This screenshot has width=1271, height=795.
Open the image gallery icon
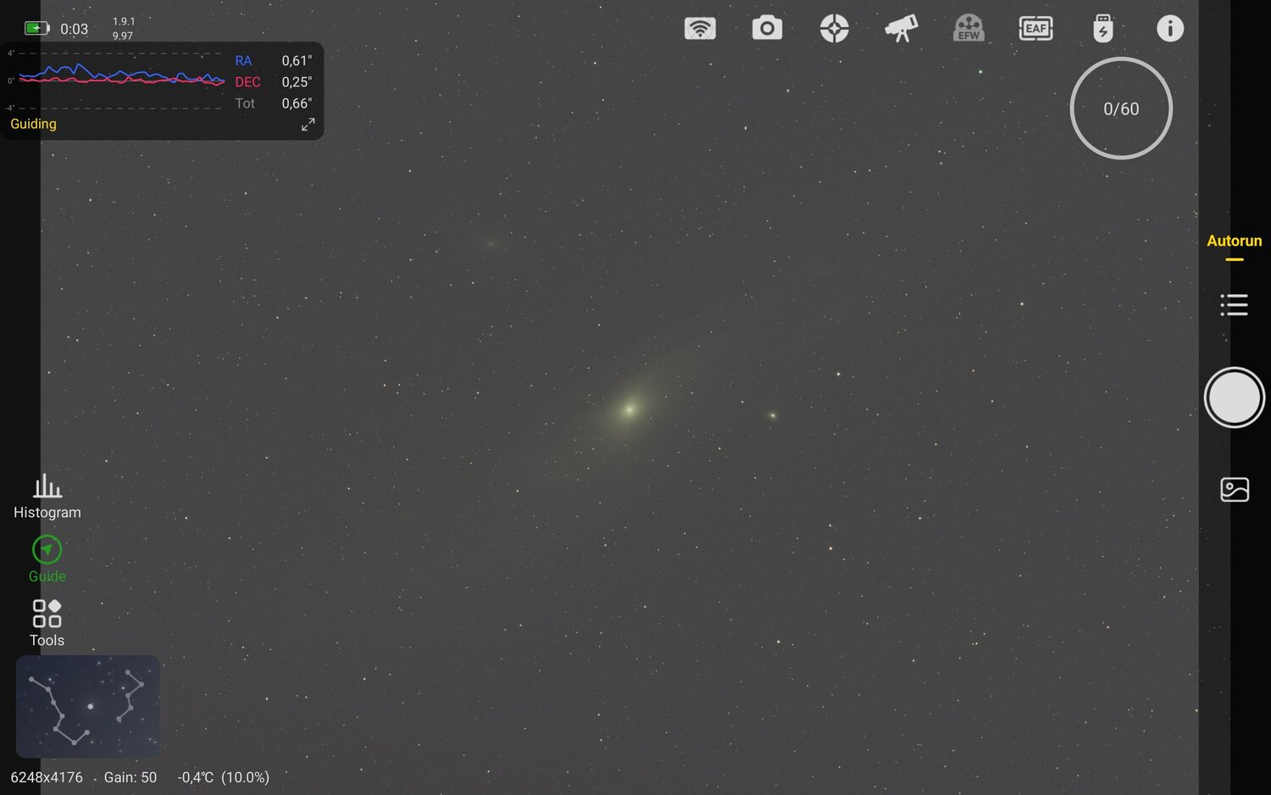point(1235,490)
